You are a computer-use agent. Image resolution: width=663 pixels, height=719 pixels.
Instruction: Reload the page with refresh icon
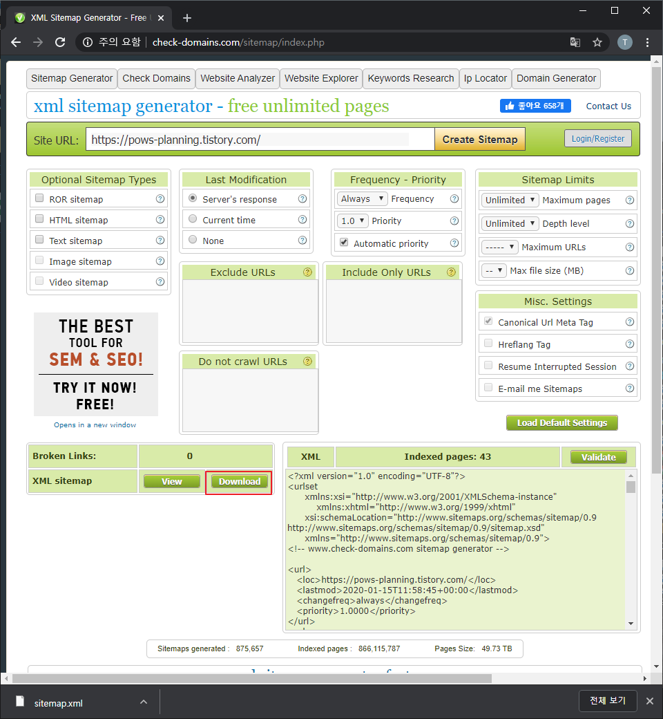click(60, 42)
